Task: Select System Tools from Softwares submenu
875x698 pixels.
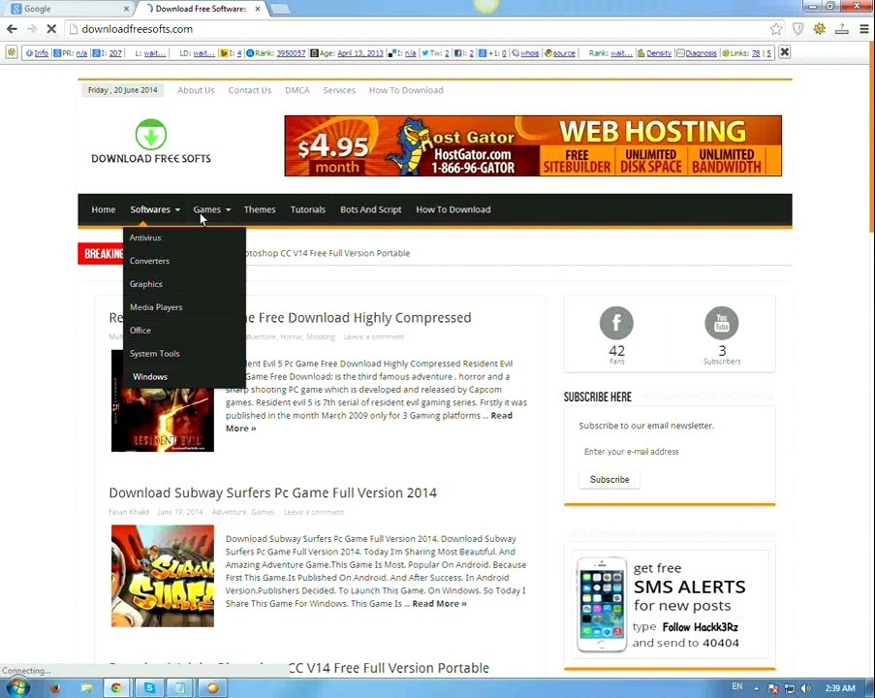Action: pos(184,354)
